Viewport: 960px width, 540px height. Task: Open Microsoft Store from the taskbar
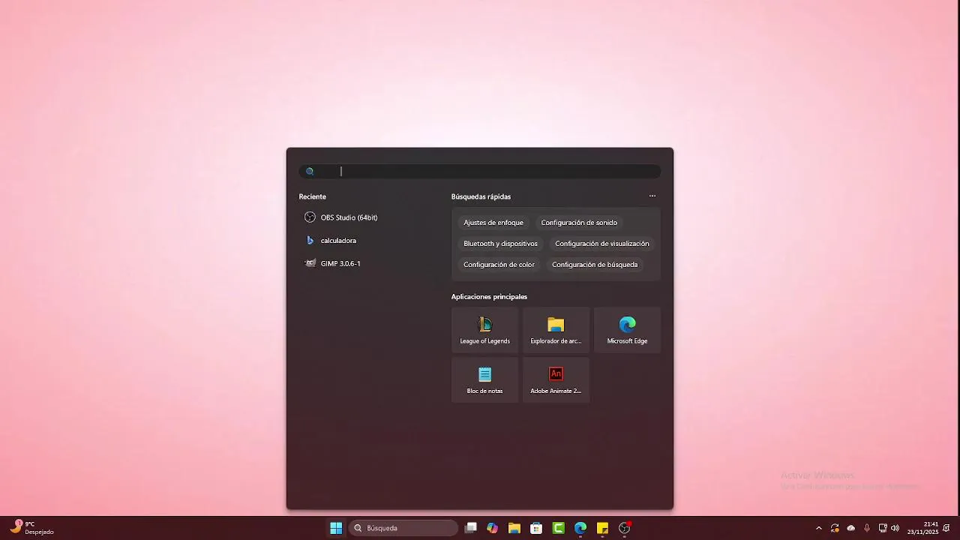point(536,528)
